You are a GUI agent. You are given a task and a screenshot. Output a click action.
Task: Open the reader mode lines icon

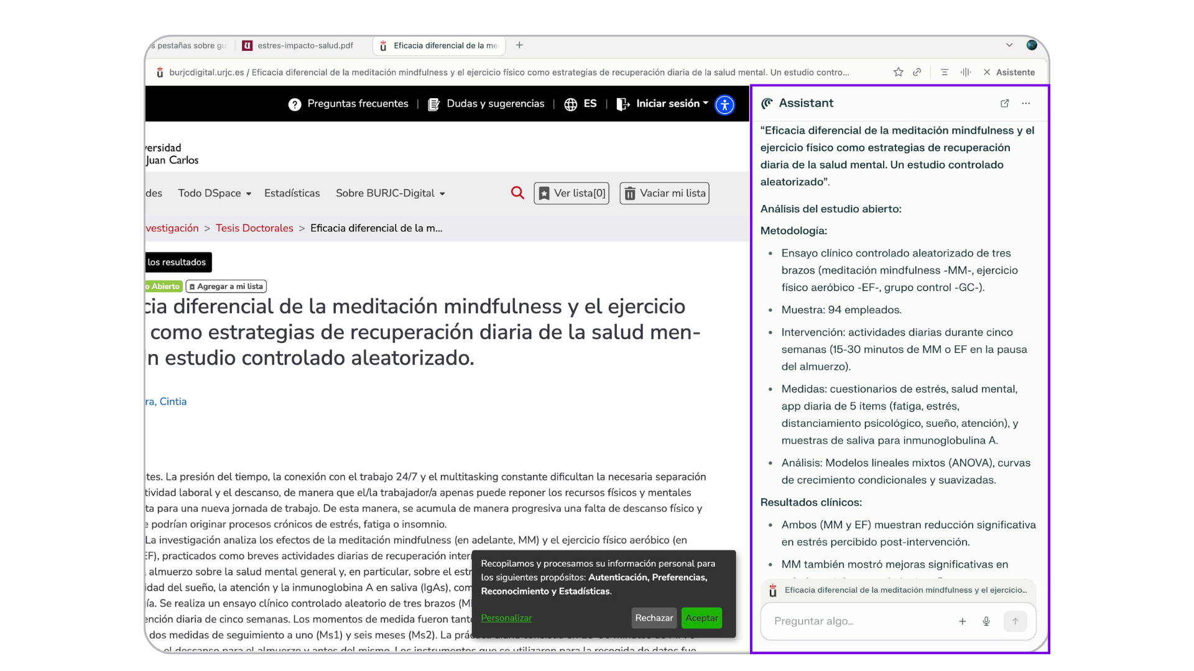pyautogui.click(x=944, y=72)
